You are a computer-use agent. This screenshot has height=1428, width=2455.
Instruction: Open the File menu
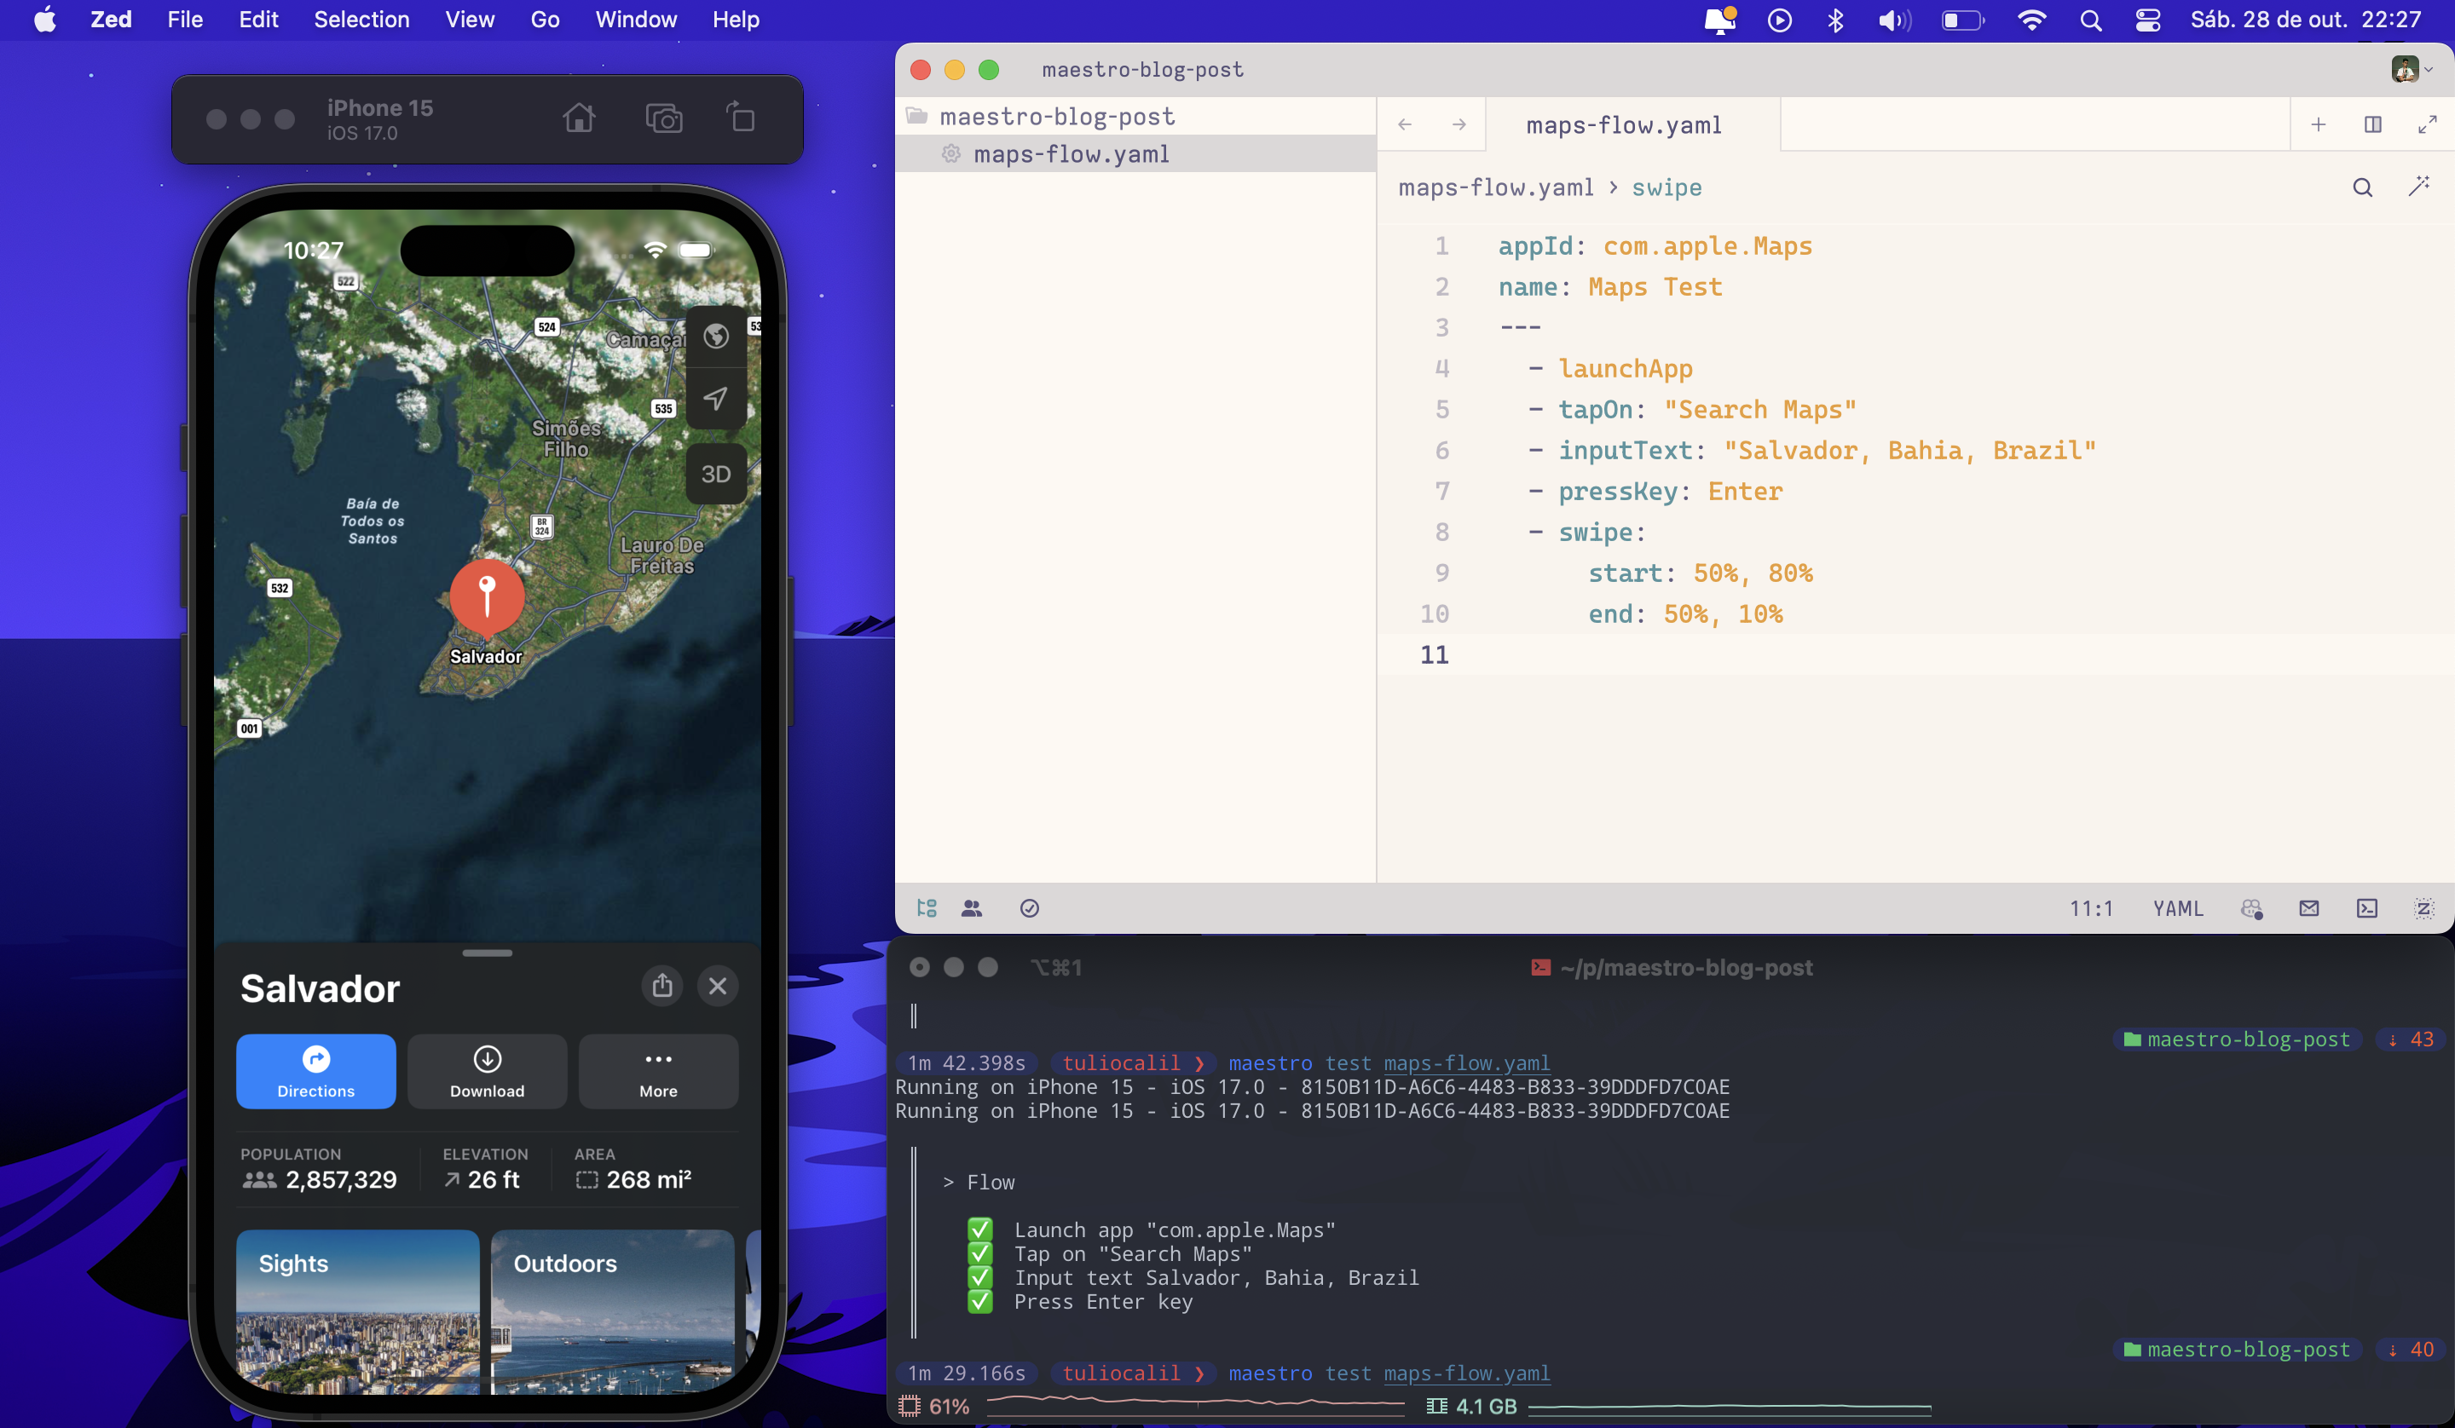185,20
